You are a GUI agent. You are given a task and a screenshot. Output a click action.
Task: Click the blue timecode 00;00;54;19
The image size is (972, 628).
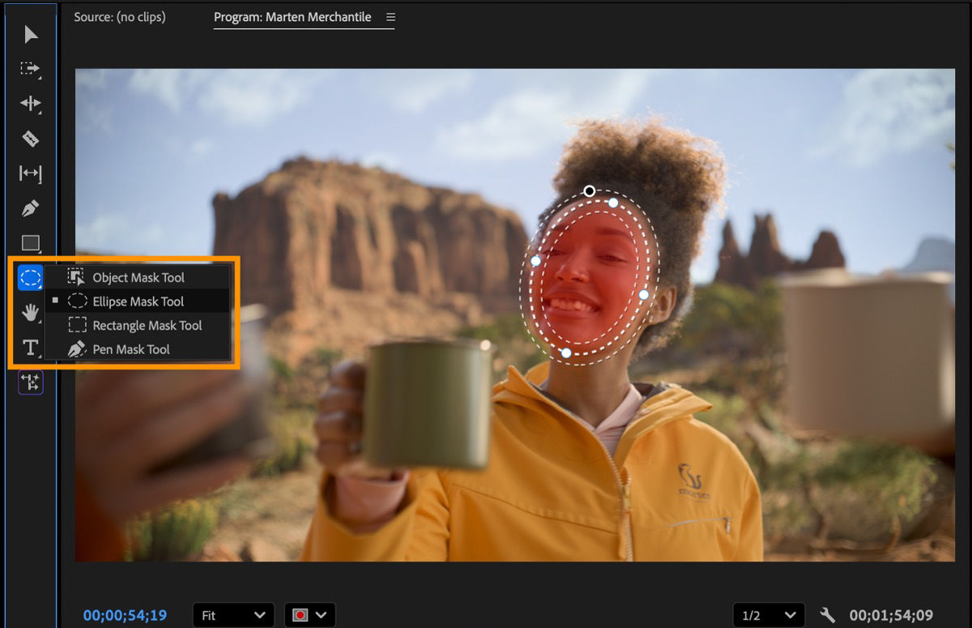point(124,615)
